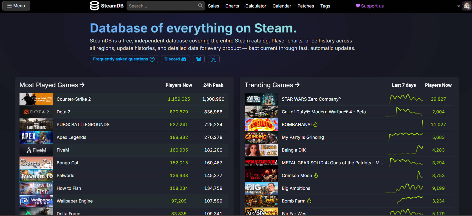Open the Dota 2 title link
Viewport: 472px width, 216px height.
pos(63,112)
